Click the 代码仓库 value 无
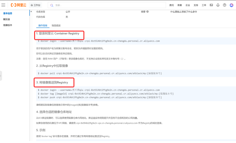236x143 pixels. 67,17
